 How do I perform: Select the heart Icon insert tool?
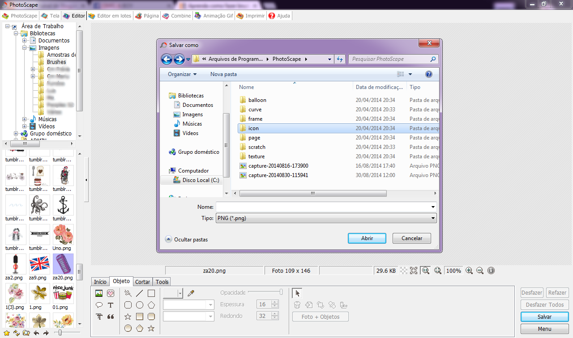(x=111, y=293)
